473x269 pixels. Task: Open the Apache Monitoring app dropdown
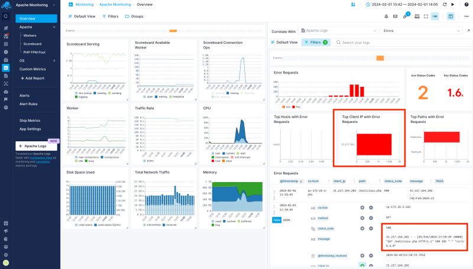(36, 5)
